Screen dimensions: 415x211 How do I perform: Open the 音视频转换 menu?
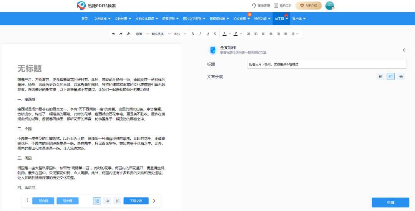click(219, 19)
